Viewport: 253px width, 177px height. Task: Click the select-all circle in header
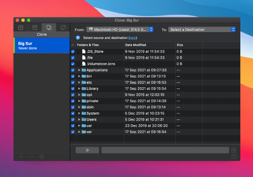73,45
